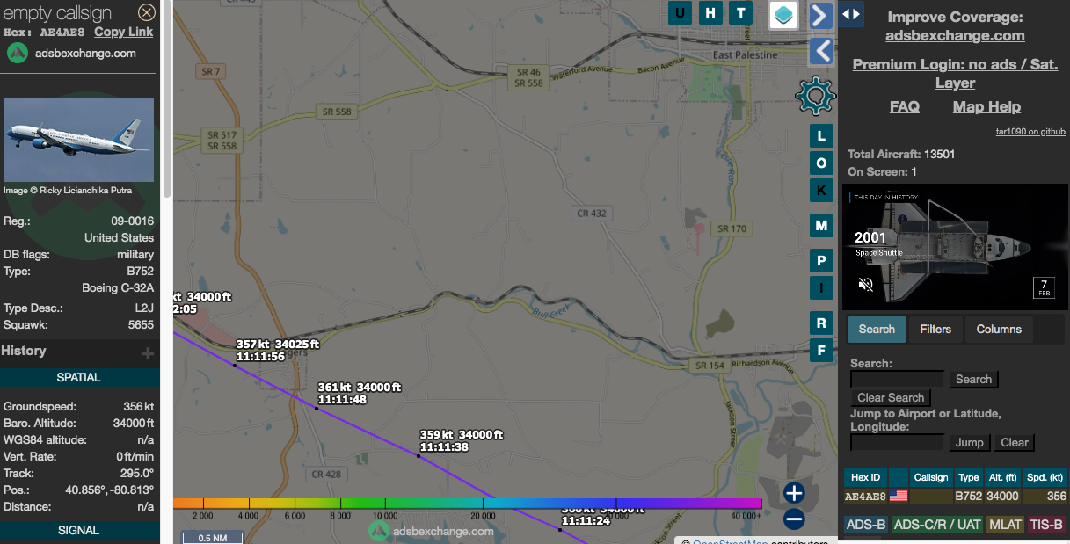Click track point labeled 11:11:38
This screenshot has height=544, width=1070.
tap(419, 455)
